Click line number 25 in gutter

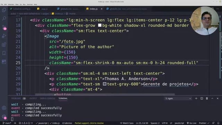coord(18,62)
